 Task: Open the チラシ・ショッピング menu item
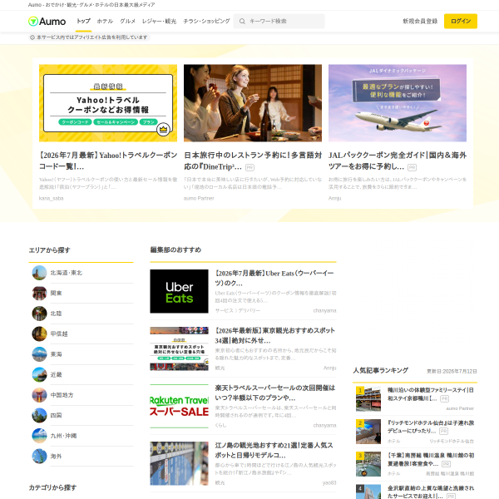[x=206, y=21]
